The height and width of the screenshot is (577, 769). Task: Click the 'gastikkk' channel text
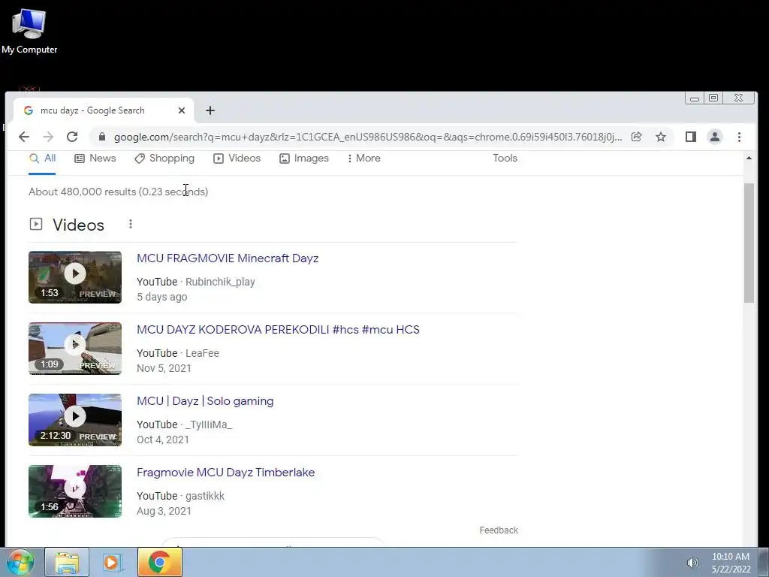(x=205, y=496)
